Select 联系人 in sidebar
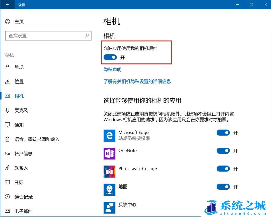 21,168
